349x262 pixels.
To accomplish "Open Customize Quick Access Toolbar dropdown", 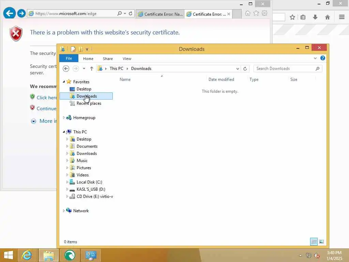I will (87, 49).
